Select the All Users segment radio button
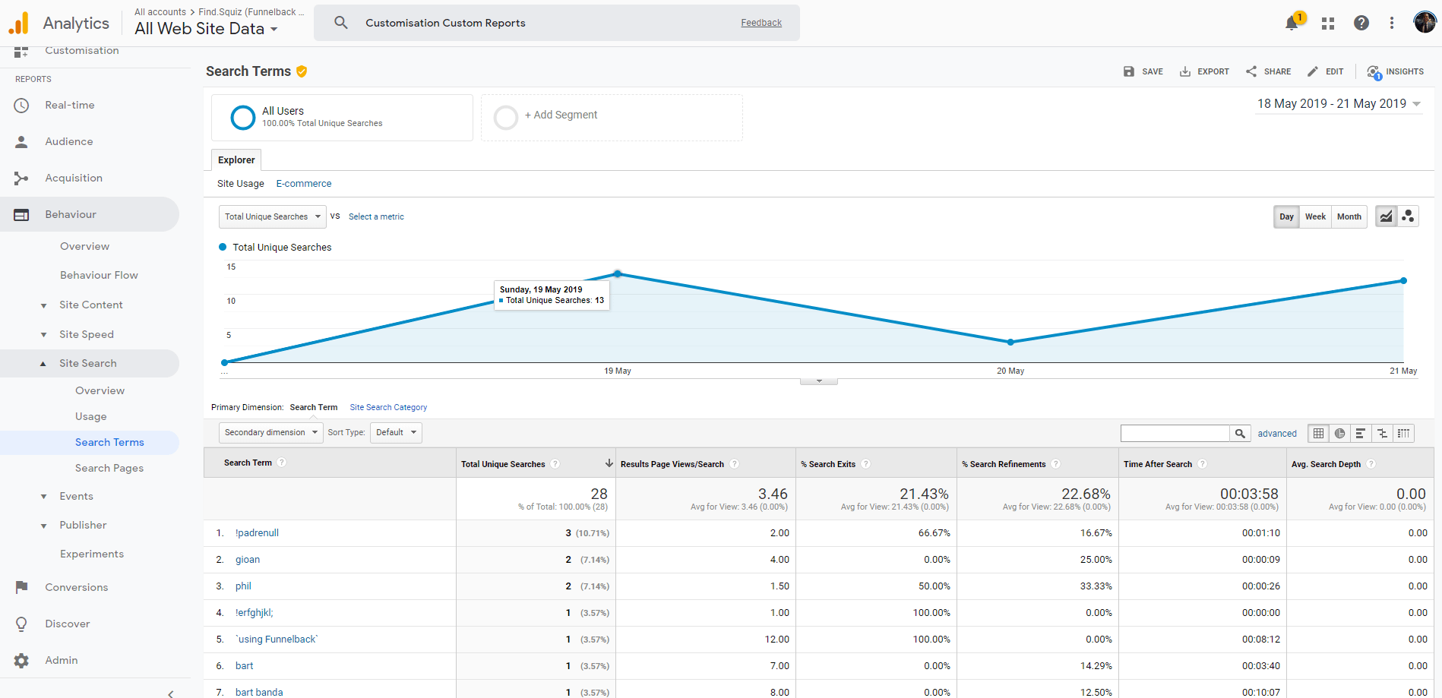This screenshot has height=698, width=1442. tap(242, 117)
